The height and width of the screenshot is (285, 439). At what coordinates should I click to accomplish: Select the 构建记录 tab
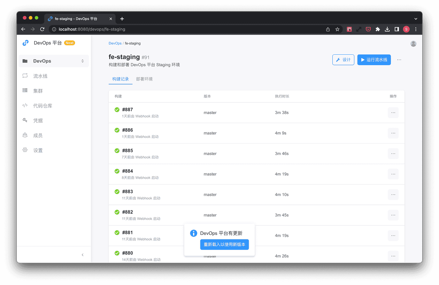(121, 79)
